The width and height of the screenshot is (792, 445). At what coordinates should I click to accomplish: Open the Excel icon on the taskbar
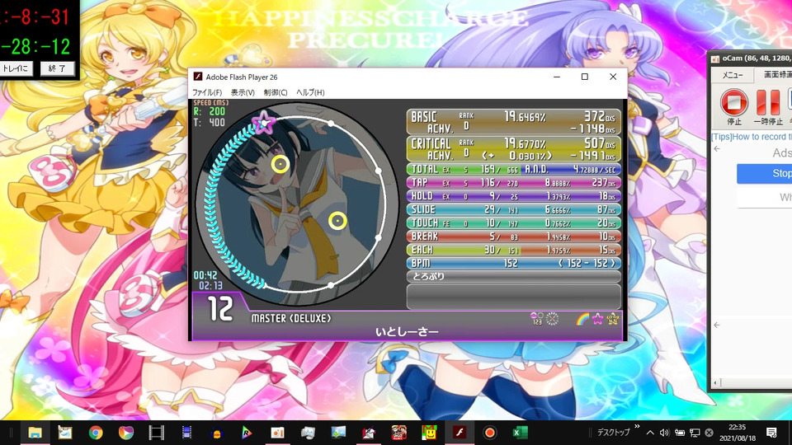(x=520, y=433)
